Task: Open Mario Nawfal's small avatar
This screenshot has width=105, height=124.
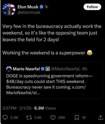Action: click(x=9, y=69)
